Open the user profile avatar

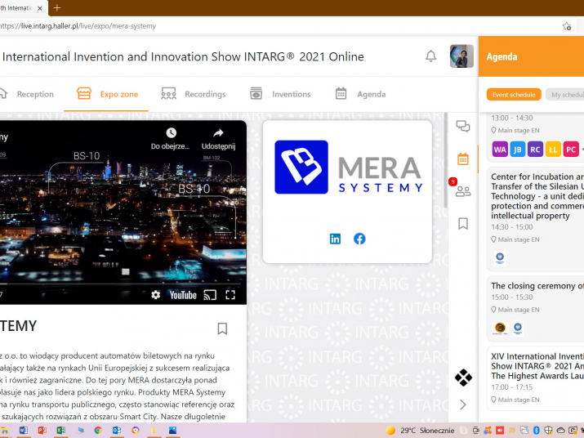[461, 56]
